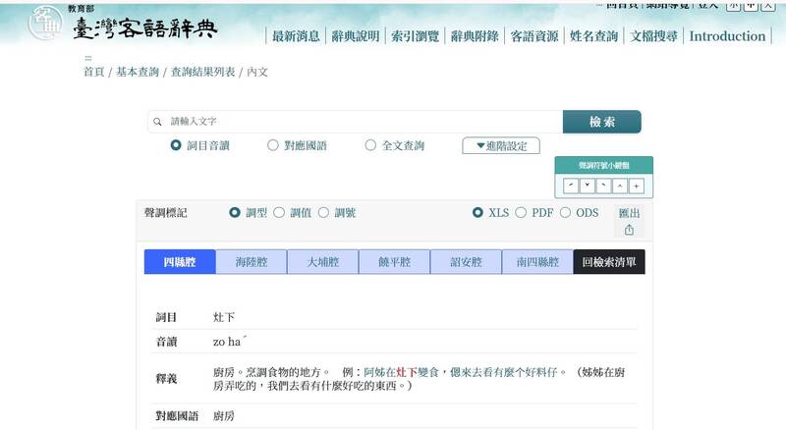Switch to the 詔安腔 tab
Viewport: 786px width, 430px height.
466,261
